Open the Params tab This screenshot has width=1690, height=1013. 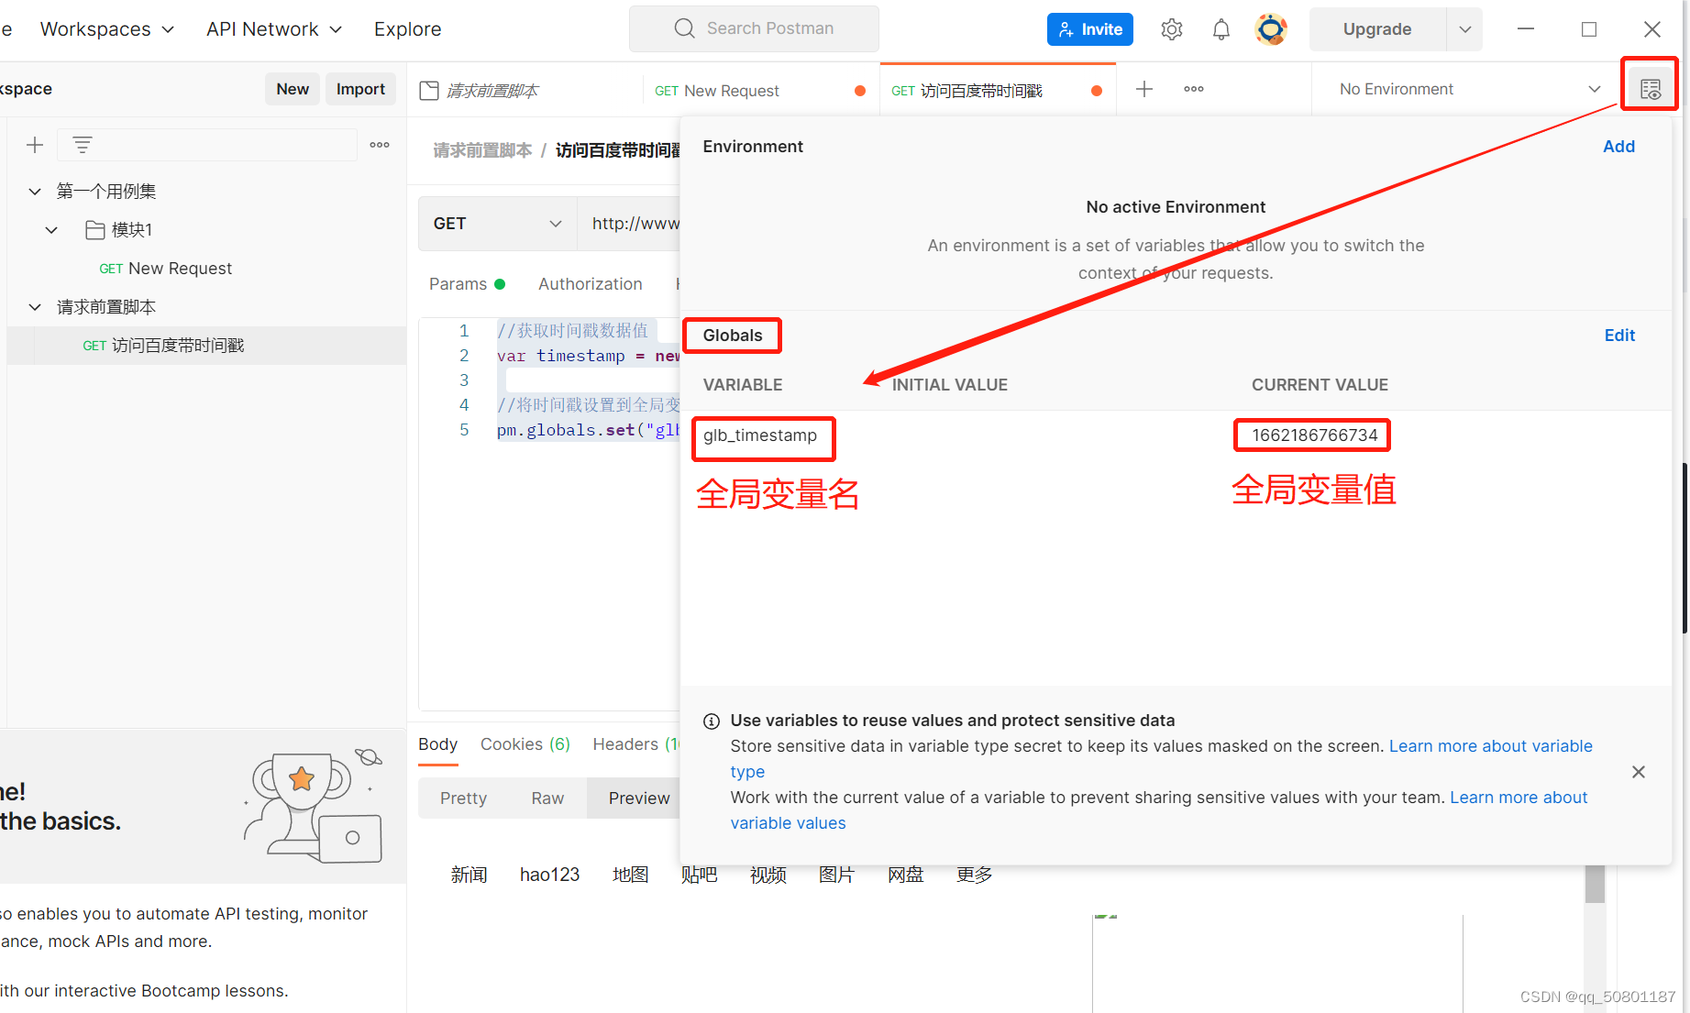coord(467,284)
